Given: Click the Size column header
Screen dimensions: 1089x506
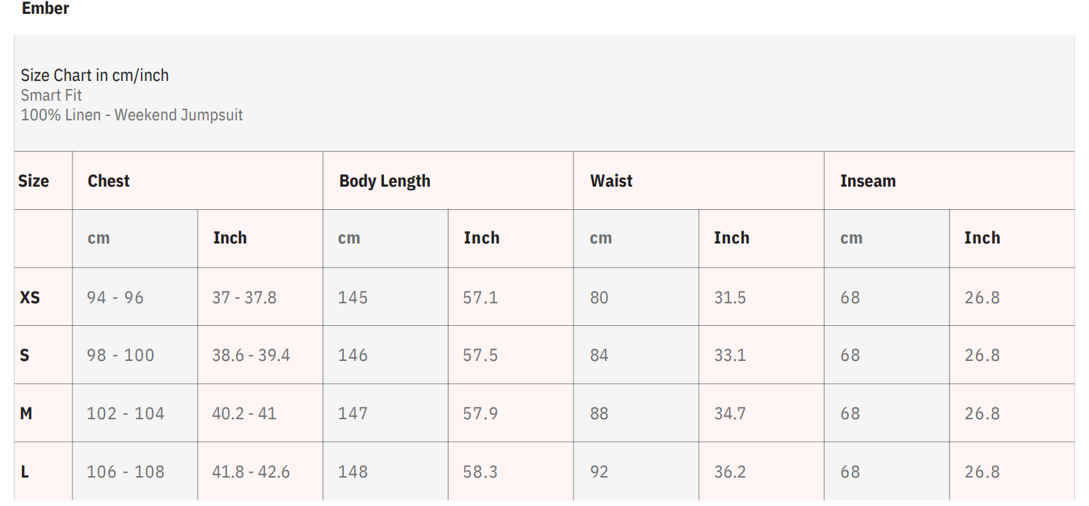Looking at the screenshot, I should point(34,181).
